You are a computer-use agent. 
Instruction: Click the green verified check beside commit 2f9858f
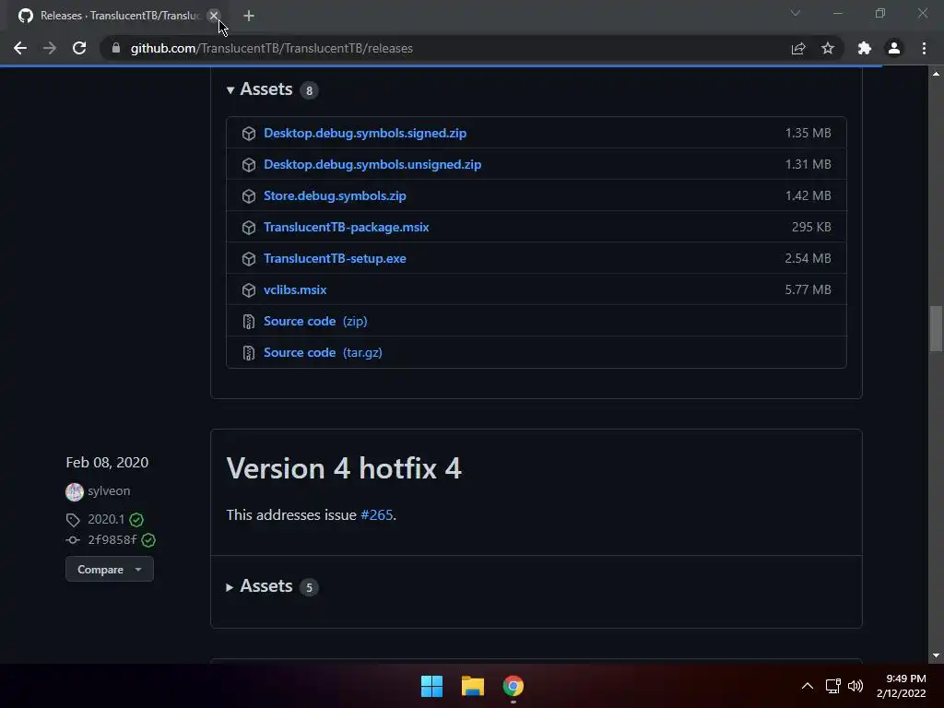point(148,540)
